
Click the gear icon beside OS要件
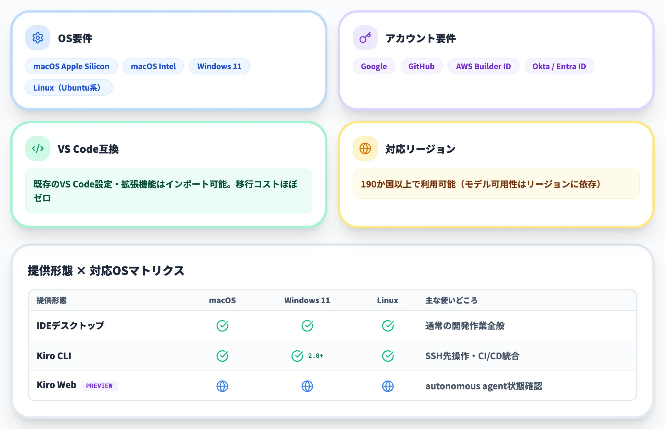[x=38, y=38]
